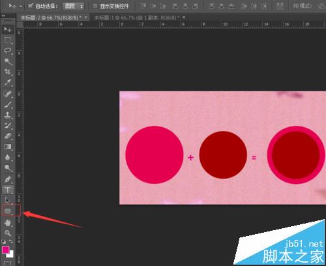326x266 pixels.
Task: Select the Brush tool
Action: [8, 104]
